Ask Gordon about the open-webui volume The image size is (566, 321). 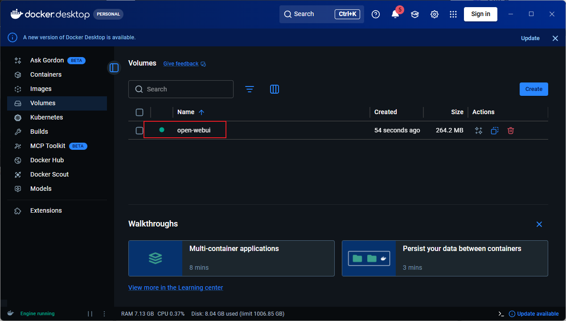[479, 131]
